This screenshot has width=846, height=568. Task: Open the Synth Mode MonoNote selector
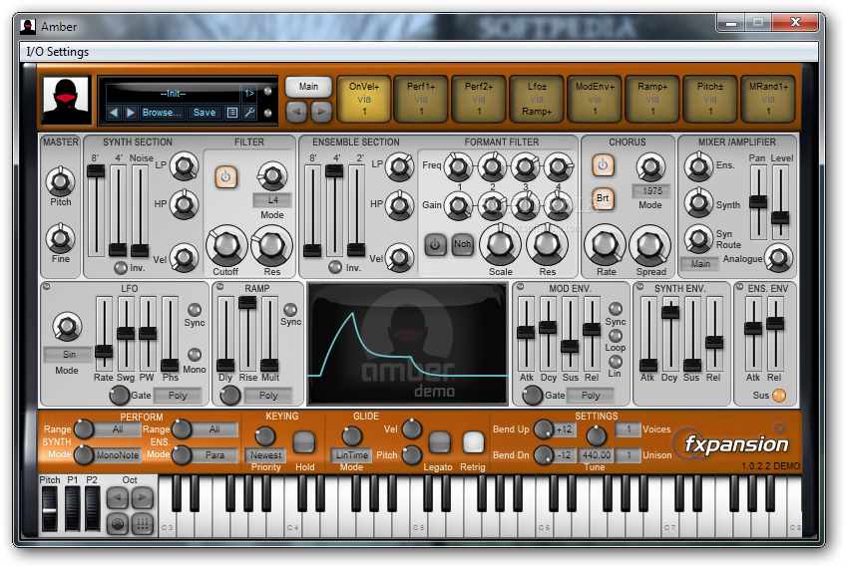click(117, 454)
